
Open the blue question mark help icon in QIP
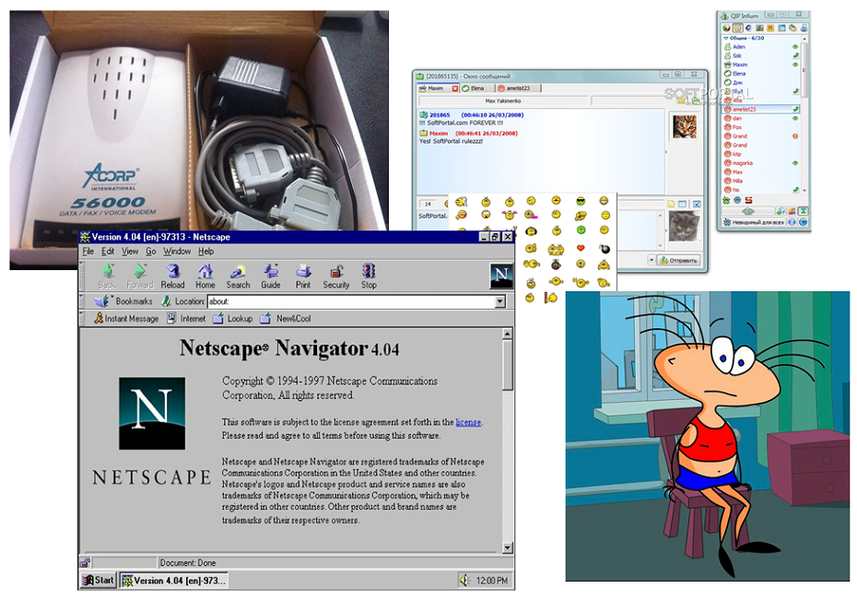tap(792, 222)
